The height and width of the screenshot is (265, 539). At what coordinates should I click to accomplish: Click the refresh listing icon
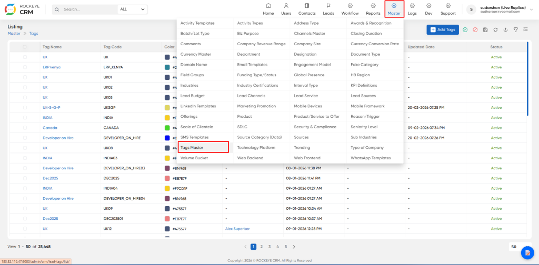click(495, 30)
